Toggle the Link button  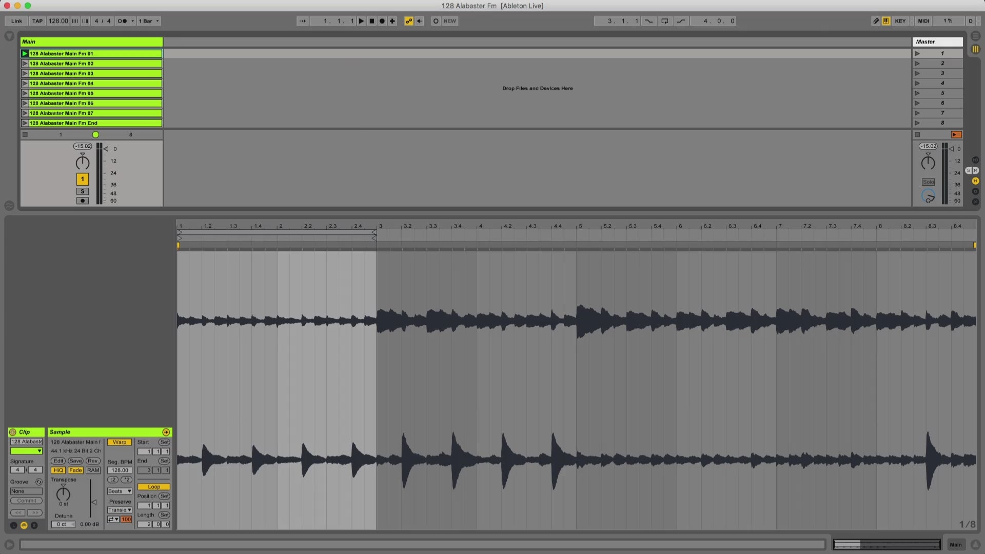[16, 21]
